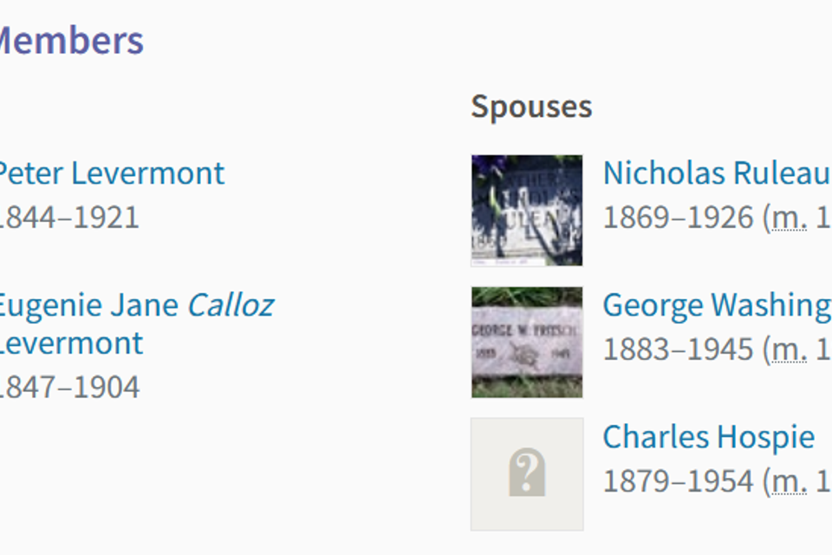
Task: Click the married abbreviation beside 1883–1945
Action: coord(789,349)
